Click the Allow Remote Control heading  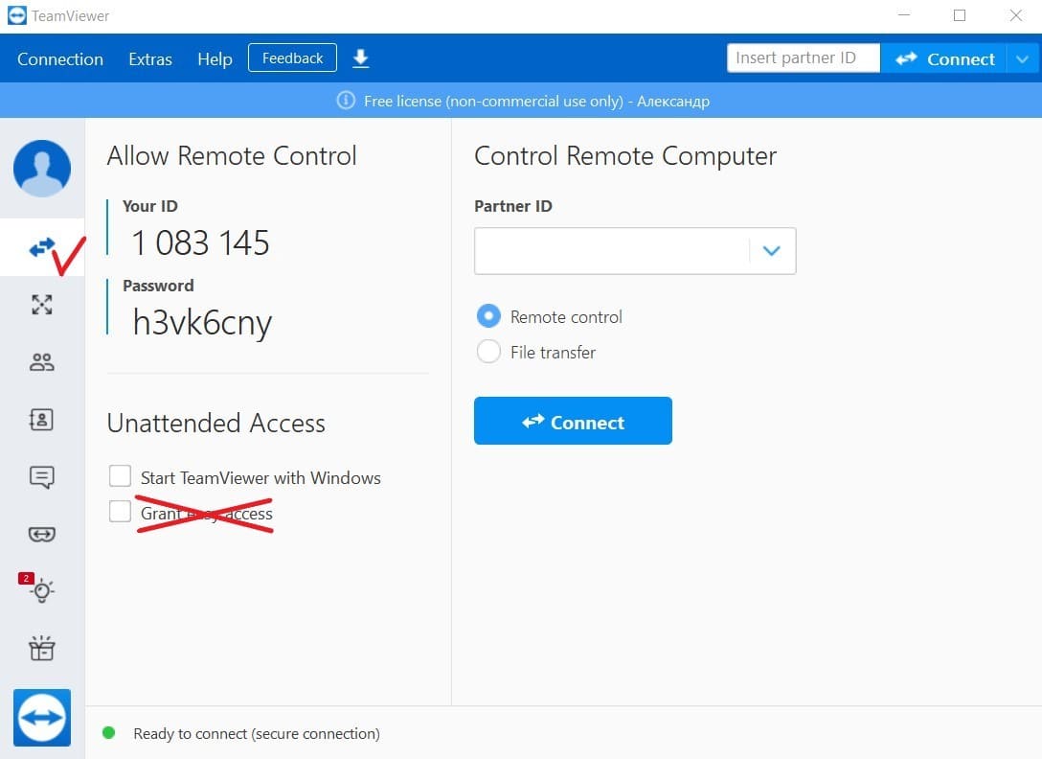[231, 155]
